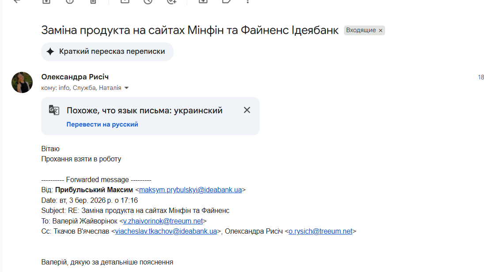Image resolution: width=484 pixels, height=272 pixels.
Task: Click sender avatar of Олександра Рисіч
Action: 22,82
